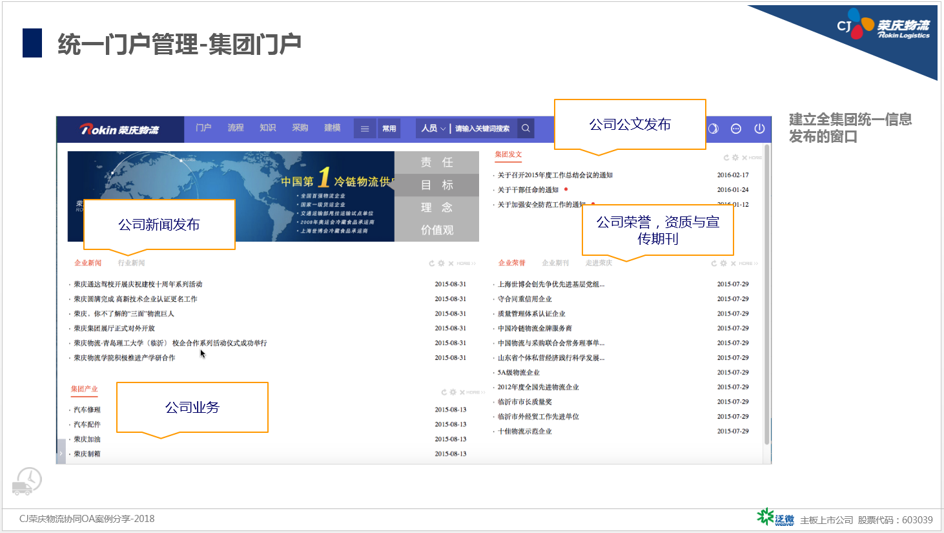
Task: Select 责任 on the banner
Action: (437, 162)
